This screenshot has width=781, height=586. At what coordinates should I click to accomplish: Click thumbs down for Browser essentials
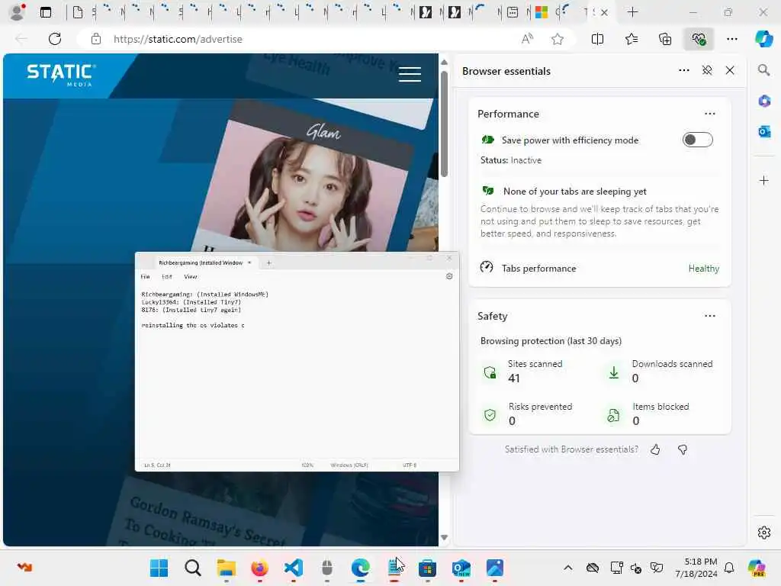(x=683, y=449)
